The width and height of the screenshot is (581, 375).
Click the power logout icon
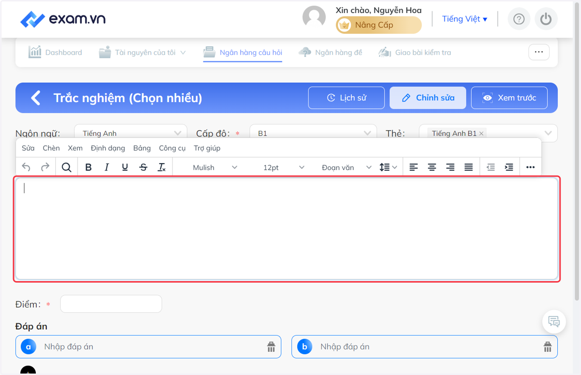pos(546,19)
